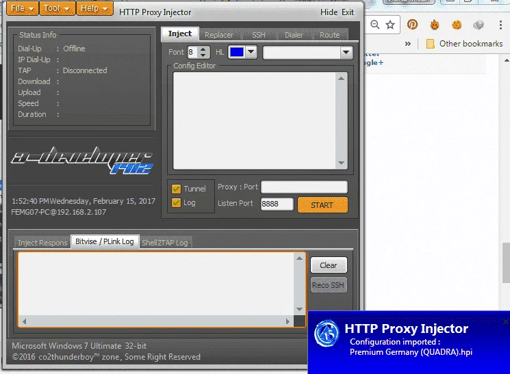Open the Help menu

click(x=94, y=8)
